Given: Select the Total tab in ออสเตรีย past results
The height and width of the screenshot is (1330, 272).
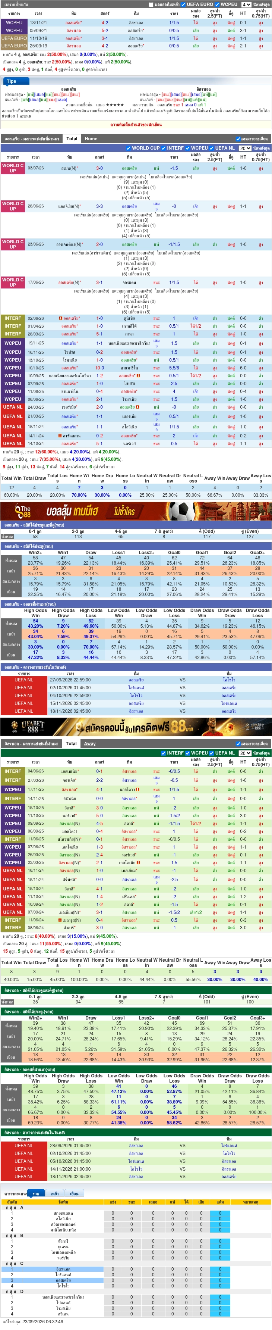Looking at the screenshot, I should (72, 138).
